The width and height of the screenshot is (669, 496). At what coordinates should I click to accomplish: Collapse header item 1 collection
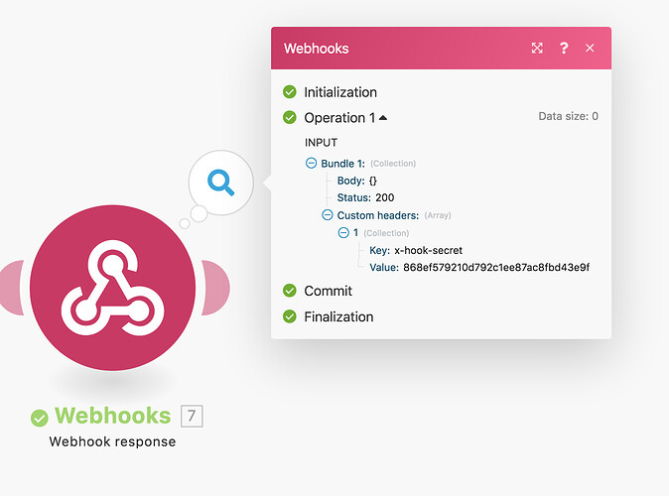point(343,232)
